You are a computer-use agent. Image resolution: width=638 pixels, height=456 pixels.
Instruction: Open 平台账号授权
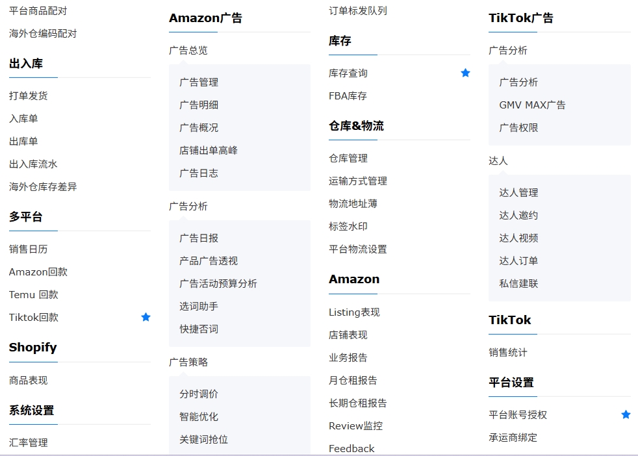click(518, 415)
